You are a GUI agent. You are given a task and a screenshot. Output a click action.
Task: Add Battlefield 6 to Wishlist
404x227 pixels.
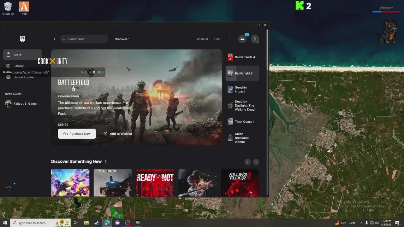click(x=118, y=134)
